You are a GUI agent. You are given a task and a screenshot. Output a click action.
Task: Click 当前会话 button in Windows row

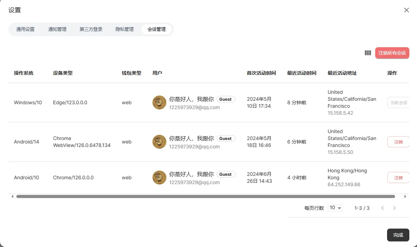pos(398,102)
